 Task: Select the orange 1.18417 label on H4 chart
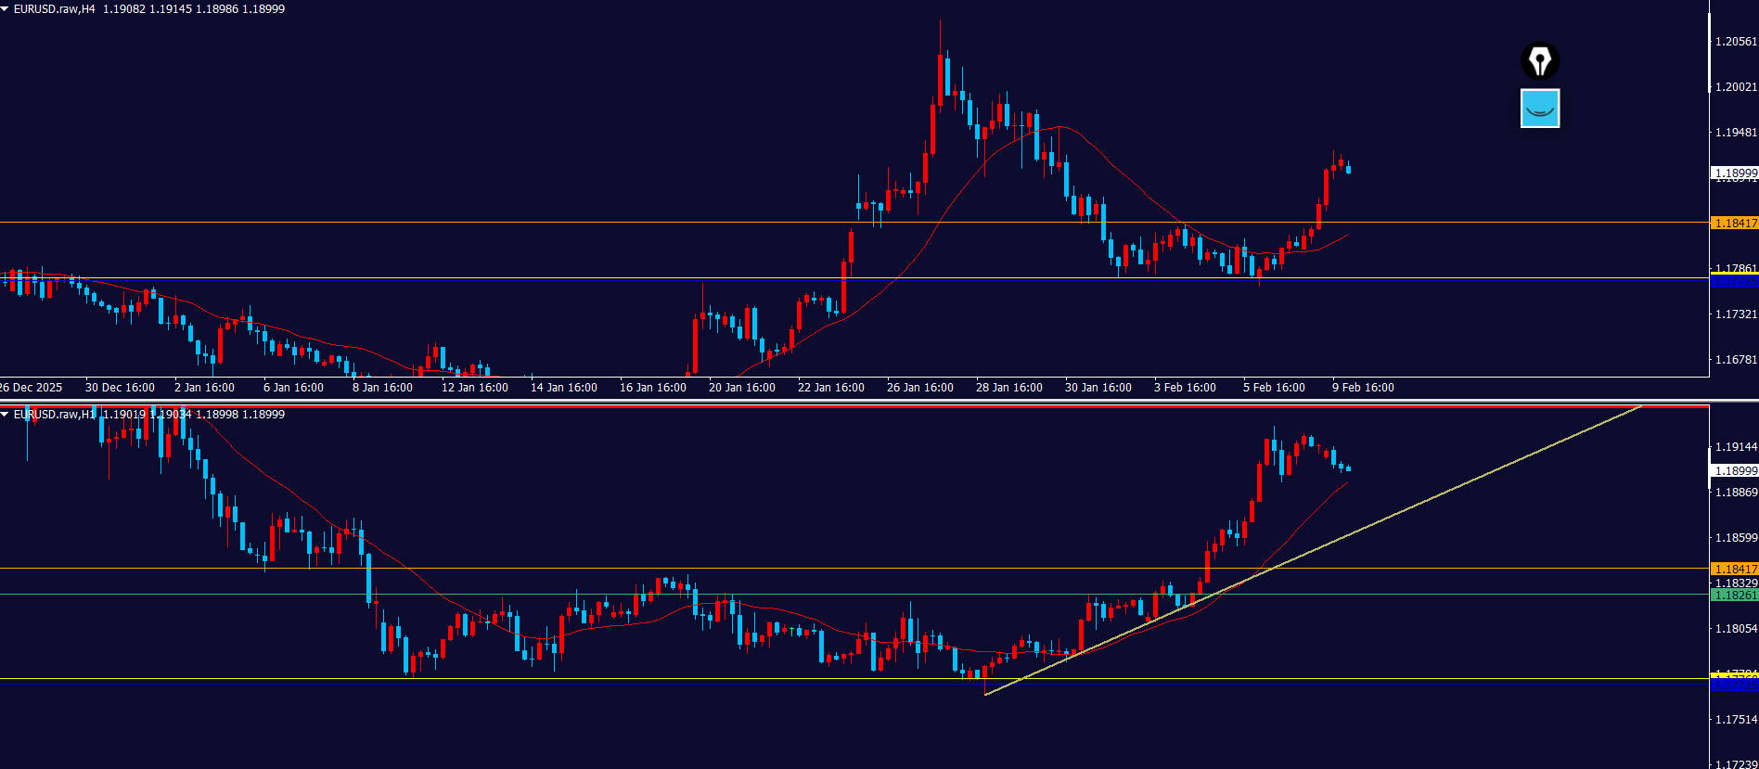pos(1734,224)
